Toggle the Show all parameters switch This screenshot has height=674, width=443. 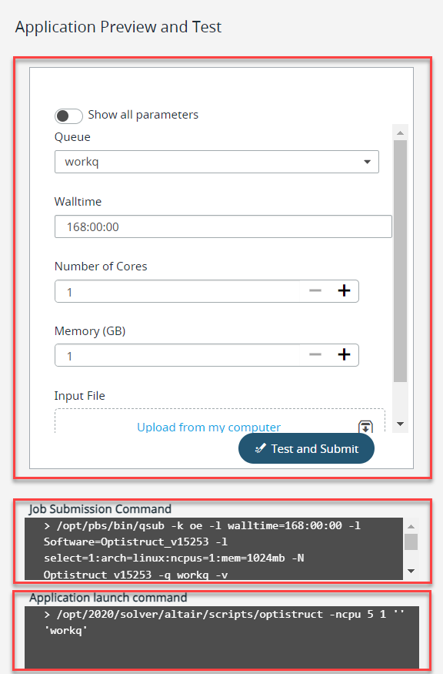pos(68,116)
